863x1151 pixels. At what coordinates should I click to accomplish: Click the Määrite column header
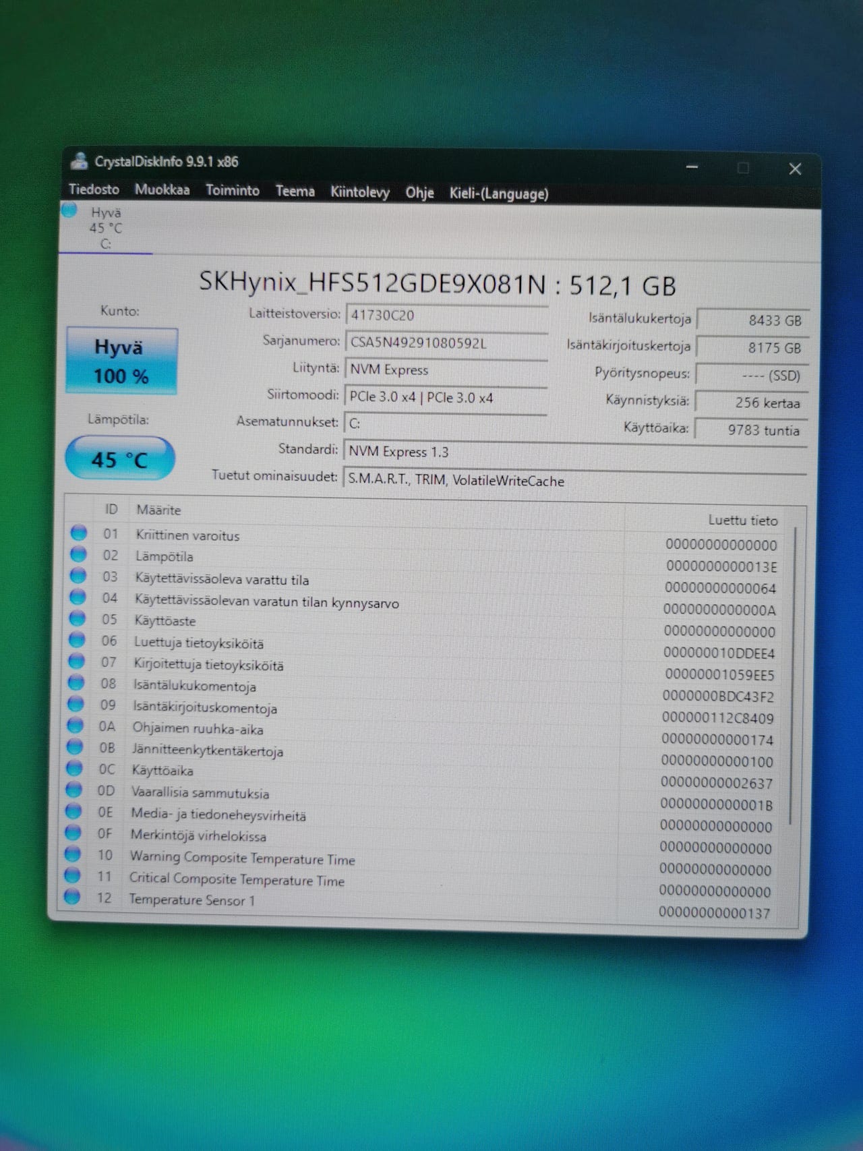[x=159, y=510]
